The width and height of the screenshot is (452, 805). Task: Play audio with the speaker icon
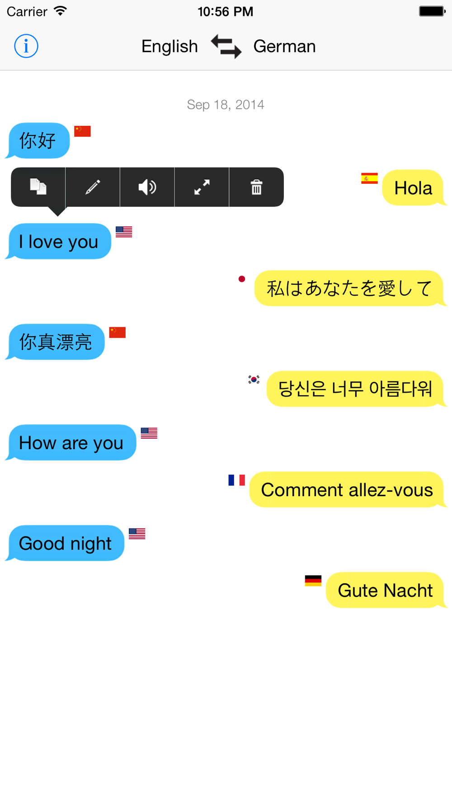point(147,187)
